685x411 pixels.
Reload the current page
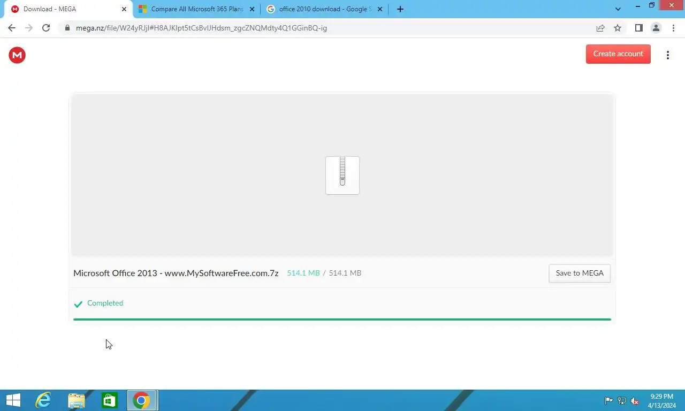click(x=46, y=28)
